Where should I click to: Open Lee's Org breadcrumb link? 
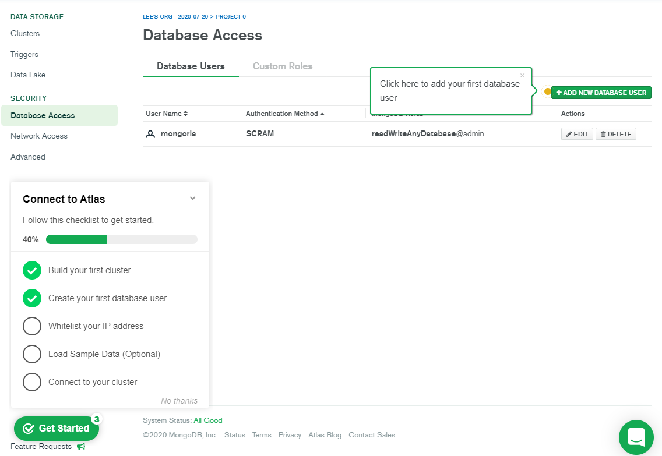tap(175, 17)
